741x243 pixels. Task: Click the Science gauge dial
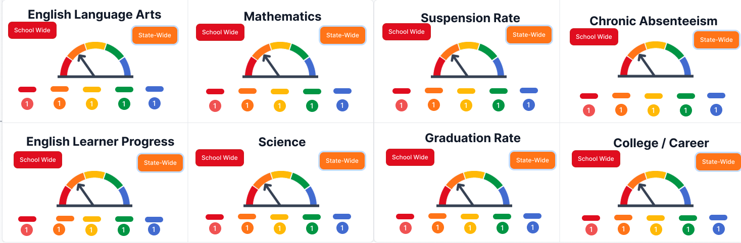(280, 189)
